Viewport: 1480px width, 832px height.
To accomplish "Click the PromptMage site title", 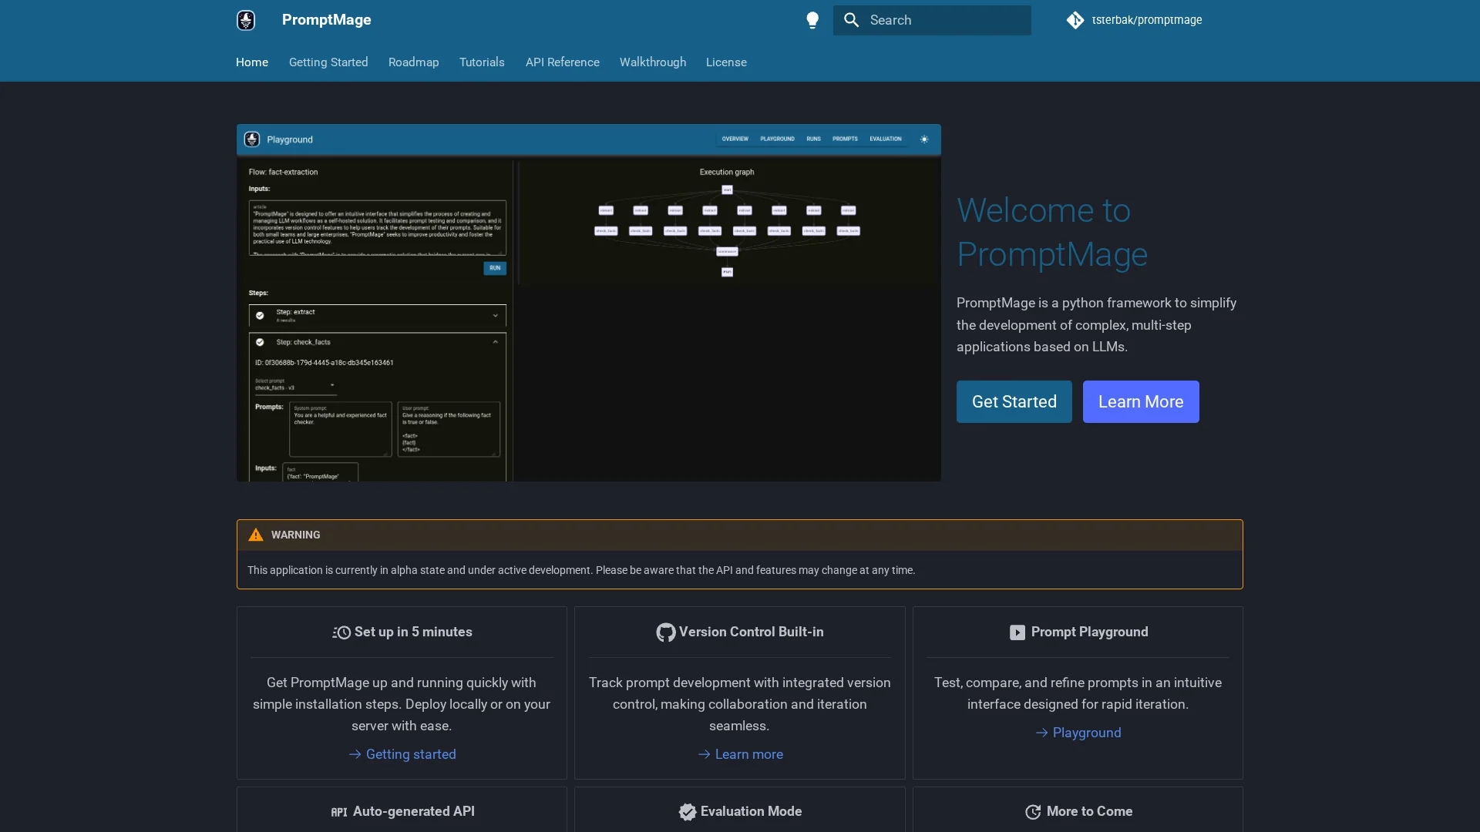I will pos(326,20).
